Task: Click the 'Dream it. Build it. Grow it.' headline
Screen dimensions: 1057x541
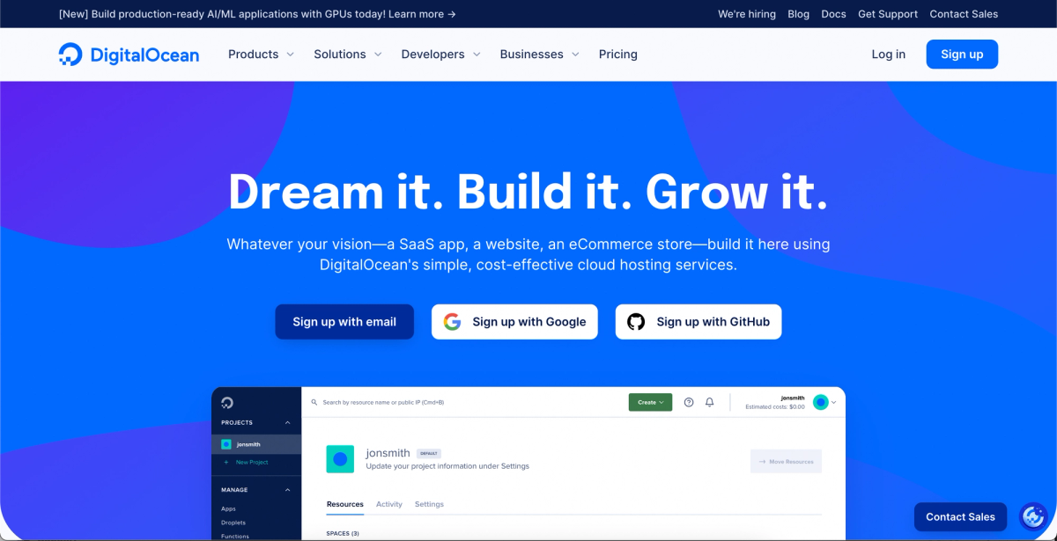Action: [x=528, y=191]
